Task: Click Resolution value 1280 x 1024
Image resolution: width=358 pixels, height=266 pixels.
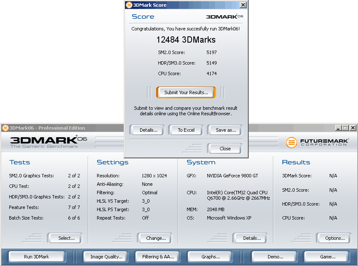Action: click(154, 176)
